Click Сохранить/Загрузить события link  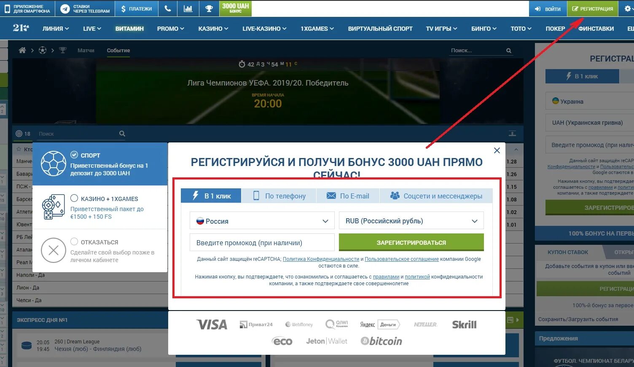coord(578,319)
